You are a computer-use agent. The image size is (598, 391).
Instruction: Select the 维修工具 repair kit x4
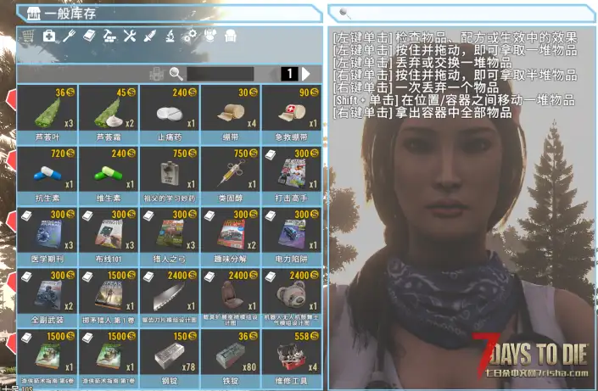292,359
